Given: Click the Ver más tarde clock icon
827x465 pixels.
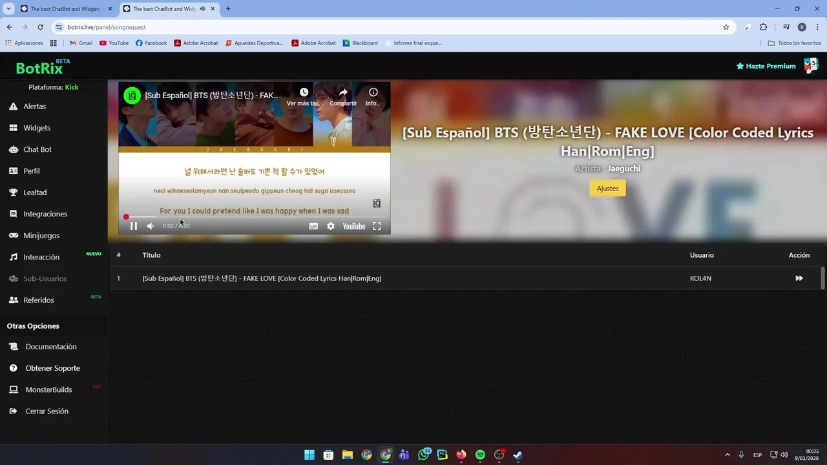Looking at the screenshot, I should click(x=304, y=92).
